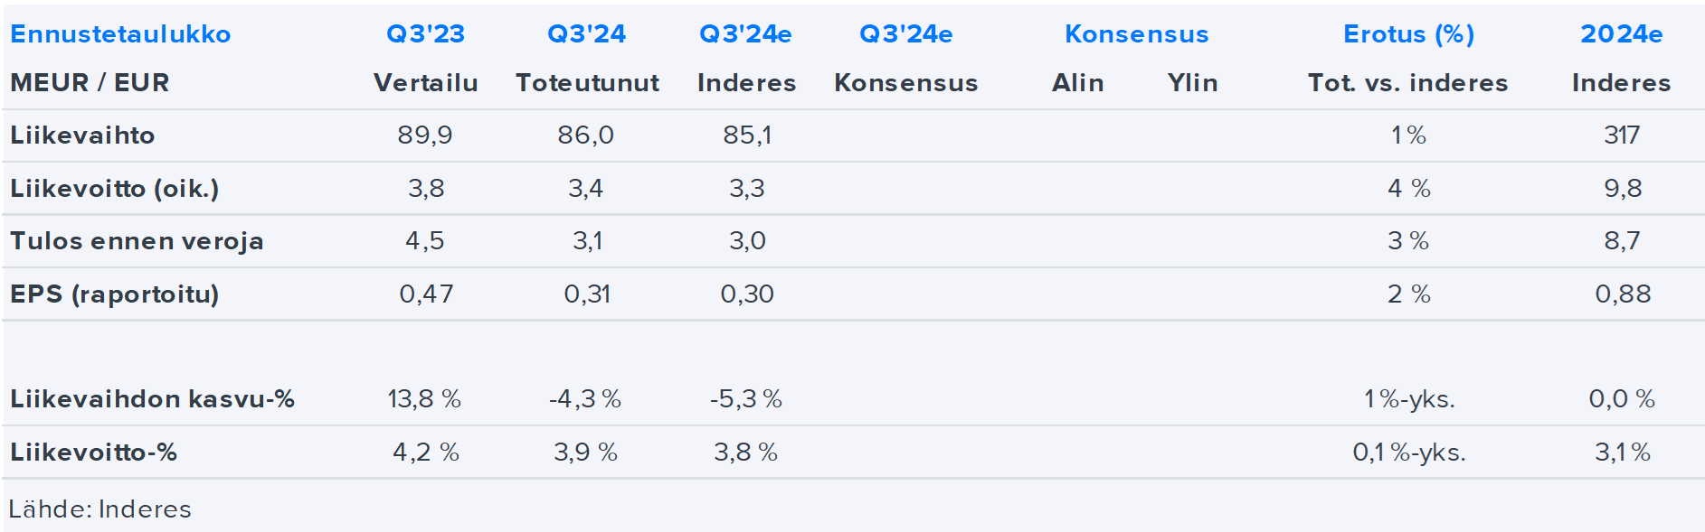Click the Erotus (%) column header
This screenshot has width=1705, height=532.
pos(1408,34)
